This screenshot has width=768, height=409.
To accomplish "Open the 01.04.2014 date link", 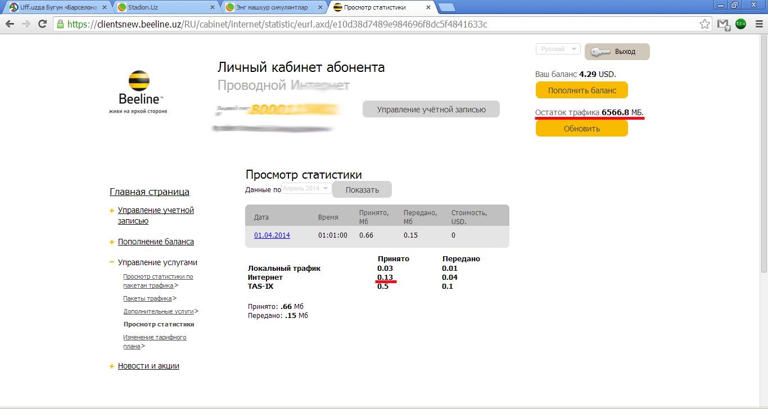I will 272,235.
